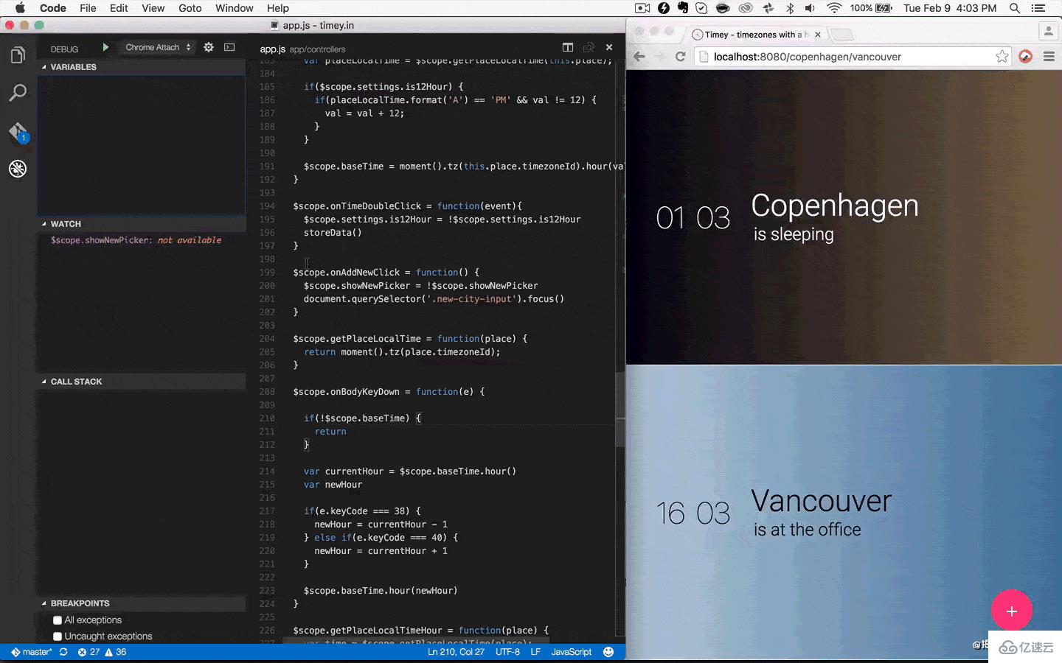Viewport: 1062px width, 663px height.
Task: Open the Explorer view in VS Code sidebar
Action: 18,55
